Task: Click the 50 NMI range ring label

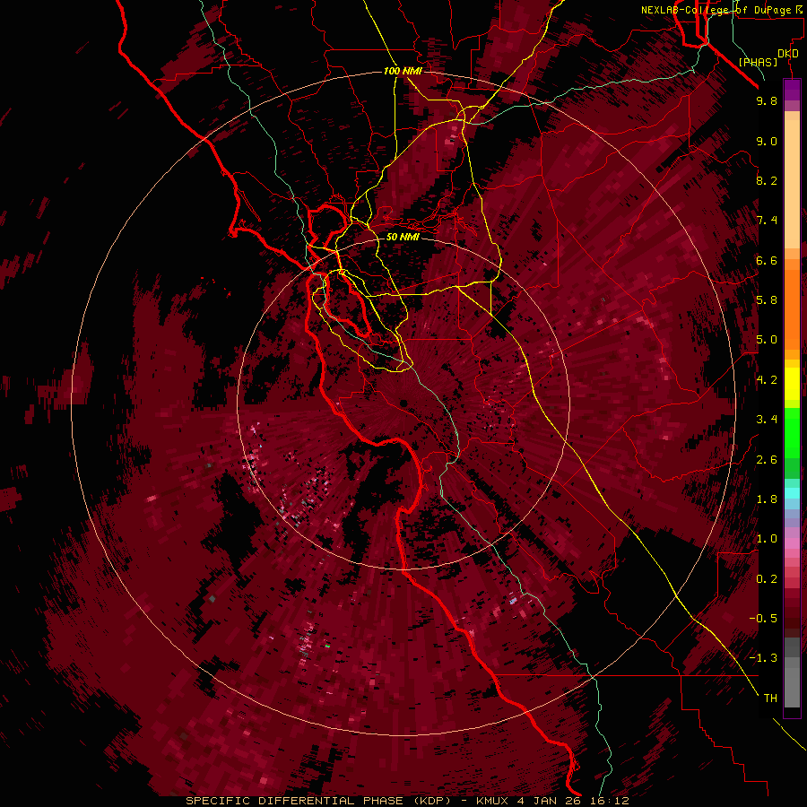Action: point(403,237)
